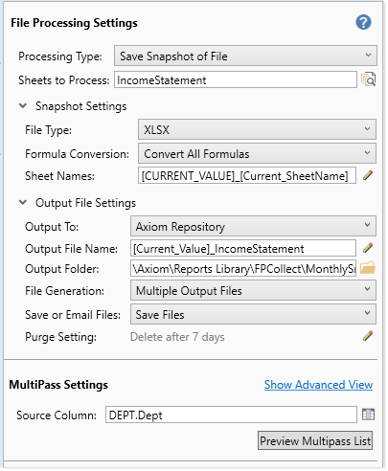
Task: Edit Sheet Names with the pencil icon
Action: click(x=368, y=175)
